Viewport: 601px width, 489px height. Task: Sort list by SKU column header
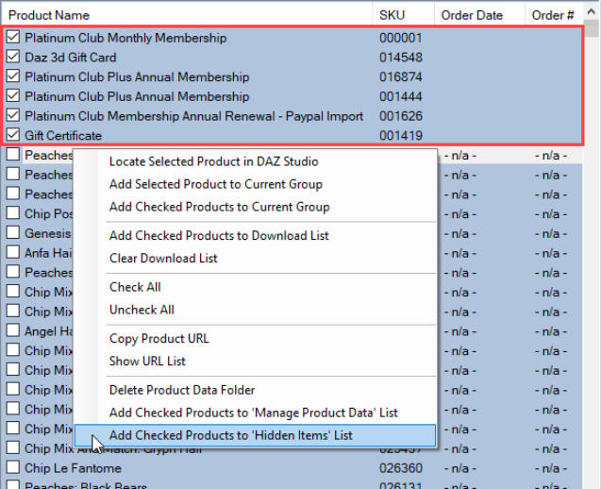[x=392, y=15]
